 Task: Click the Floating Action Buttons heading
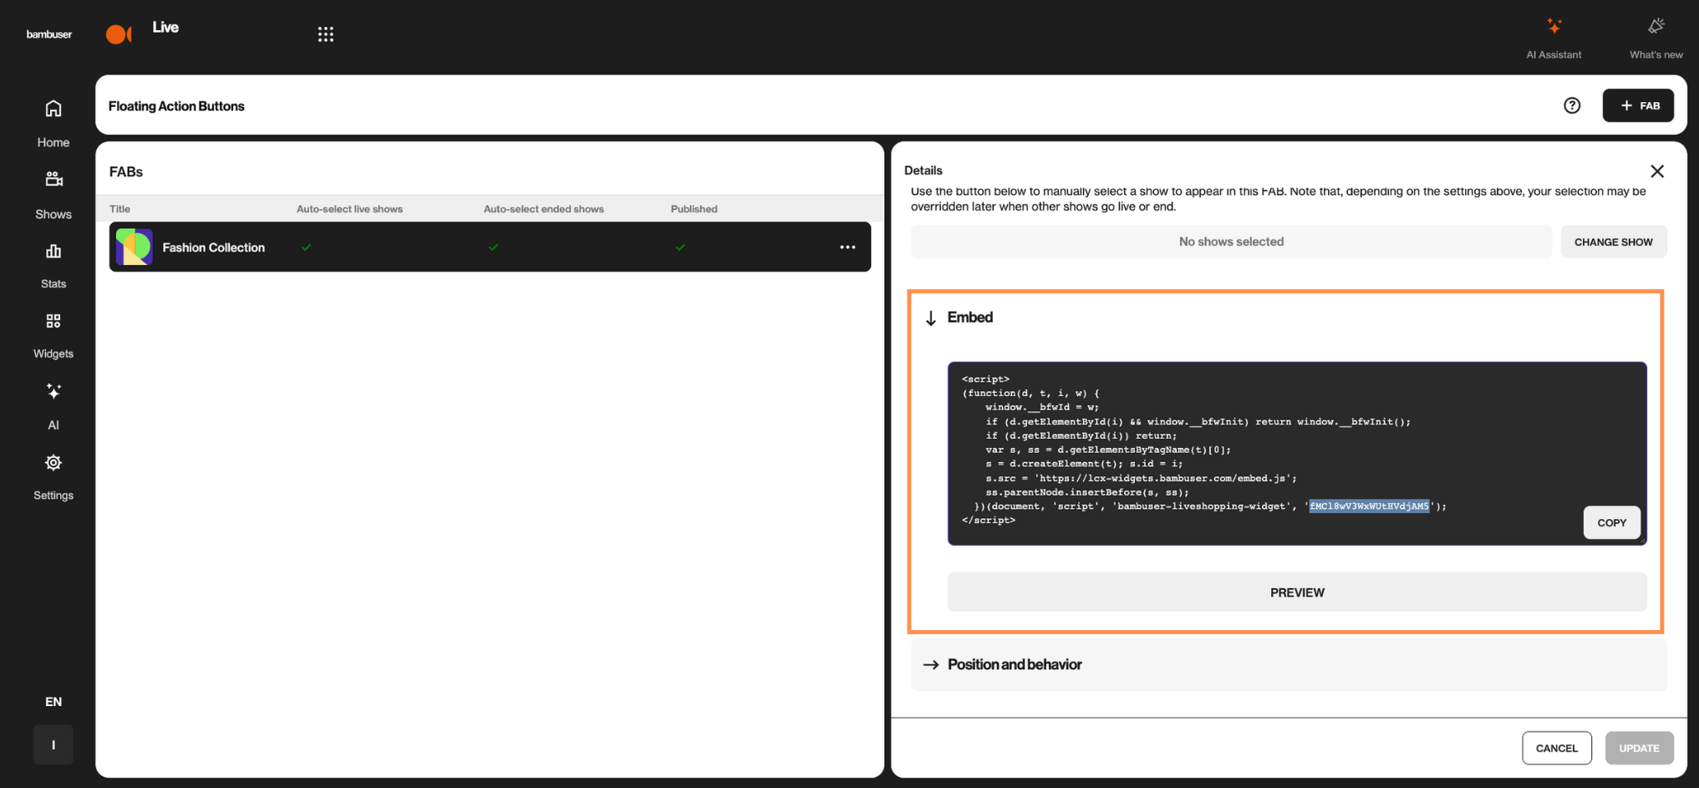tap(176, 106)
